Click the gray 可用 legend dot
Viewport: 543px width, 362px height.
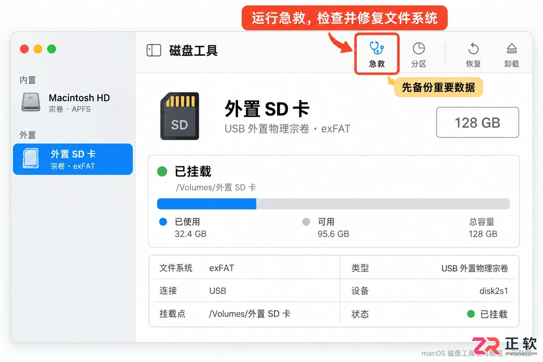[306, 222]
